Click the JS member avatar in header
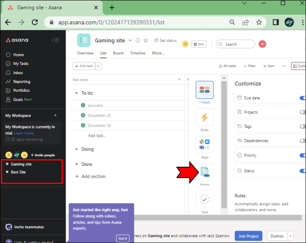This screenshot has height=243, width=306. coord(185,44)
